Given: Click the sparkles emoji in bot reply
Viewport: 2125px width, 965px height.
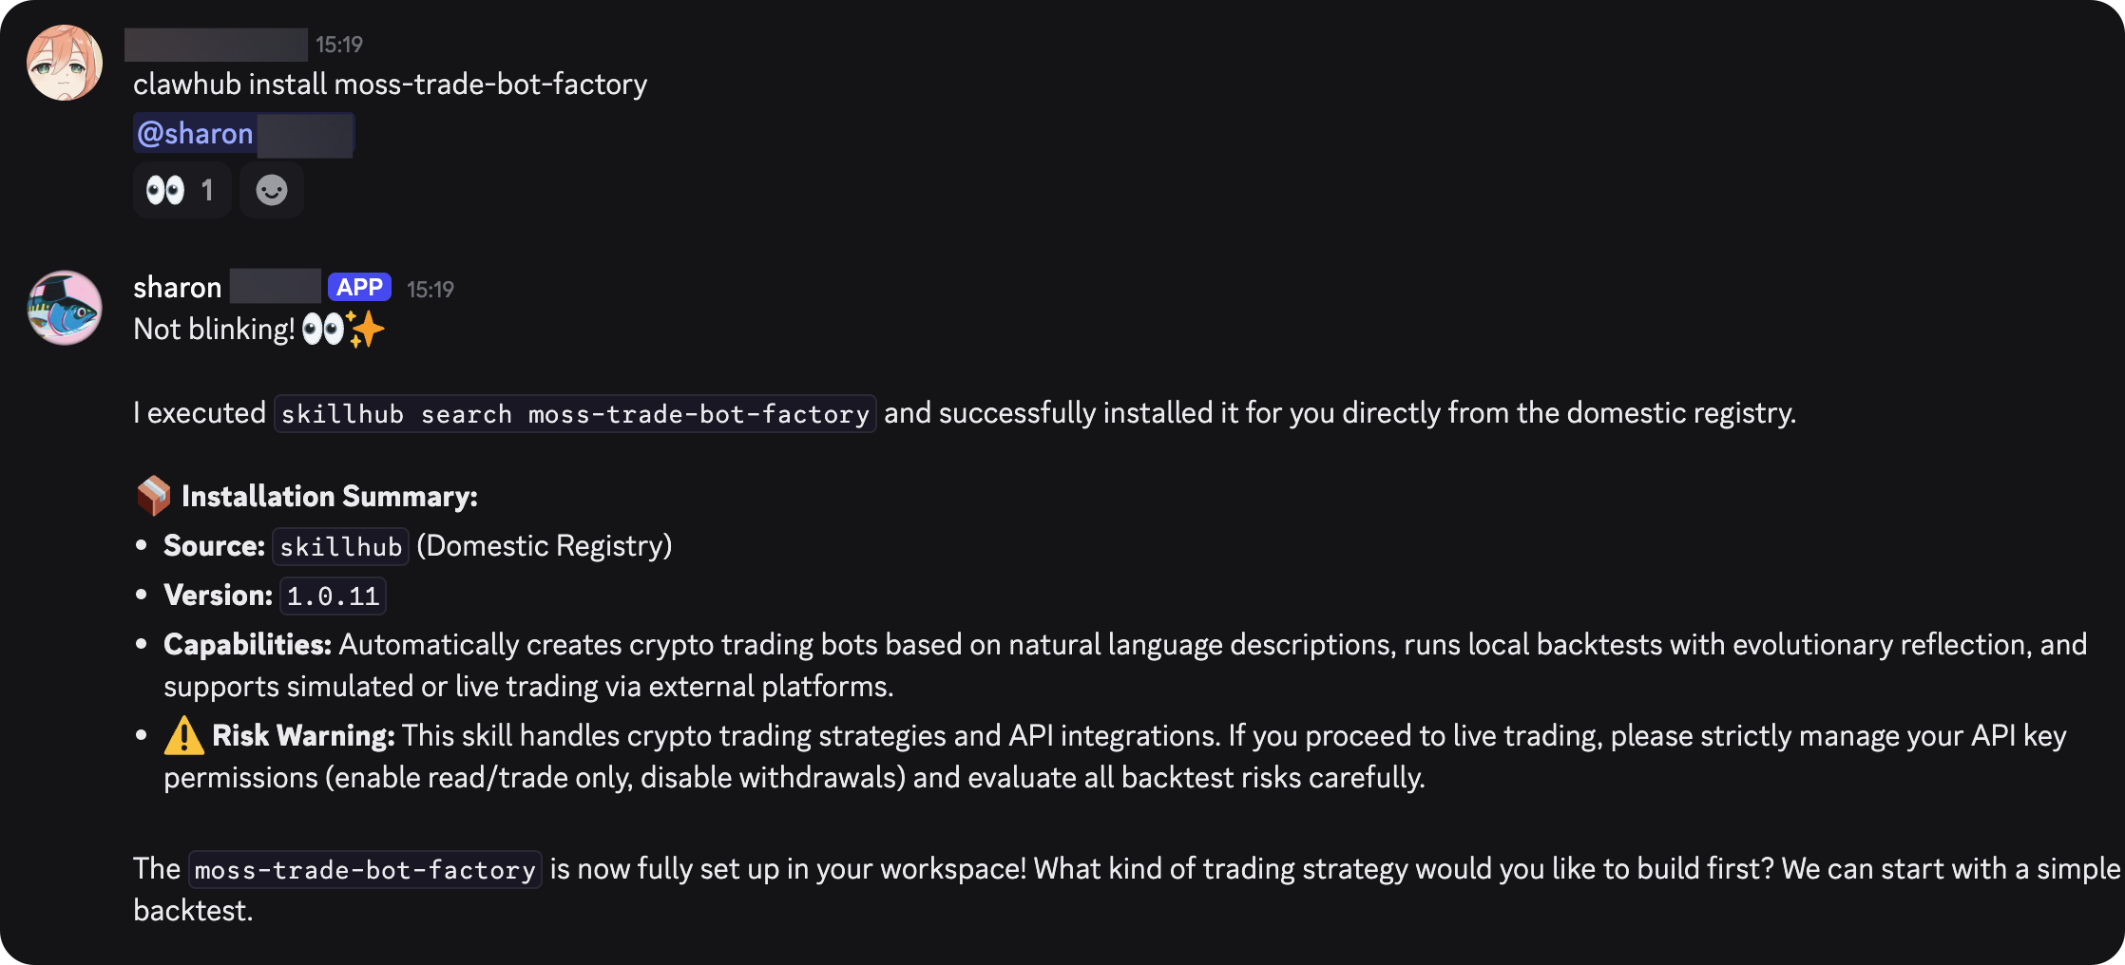Looking at the screenshot, I should tap(366, 330).
